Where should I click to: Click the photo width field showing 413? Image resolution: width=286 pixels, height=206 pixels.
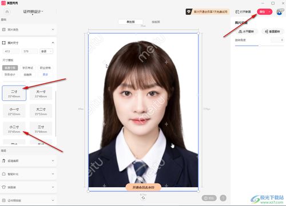coord(11,51)
